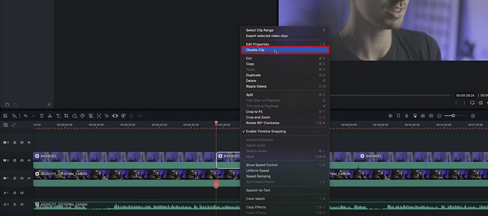The image size is (488, 216).
Task: Lock video track 2
Action: [x=14, y=160]
